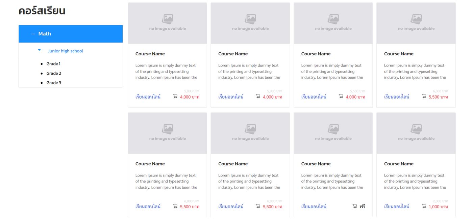Choose Grade 2 from the course list
Image resolution: width=473 pixels, height=220 pixels.
click(x=54, y=73)
